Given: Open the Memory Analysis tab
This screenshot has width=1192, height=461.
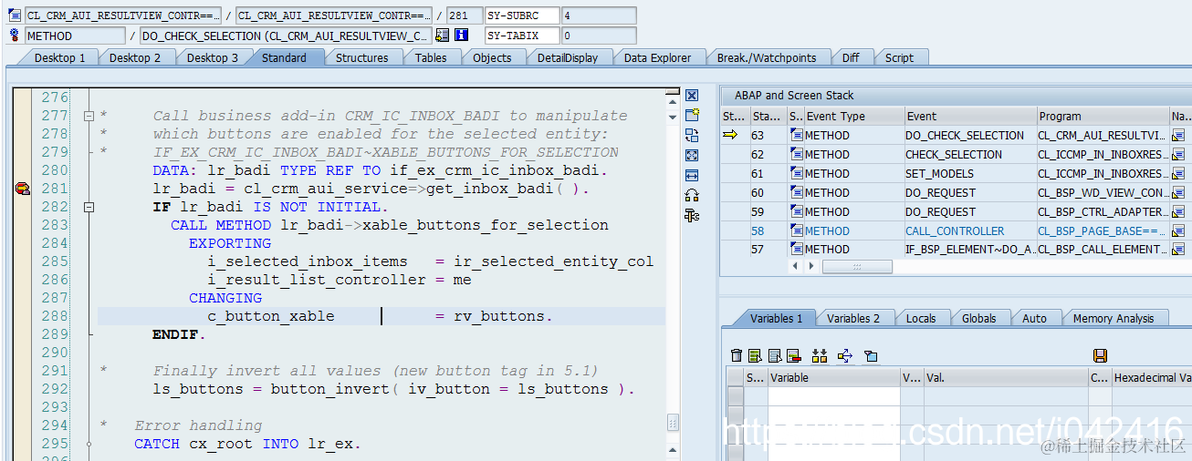Looking at the screenshot, I should (1113, 318).
